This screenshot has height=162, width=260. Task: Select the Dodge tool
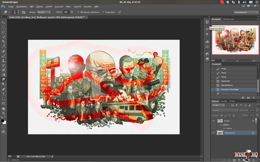point(4,84)
